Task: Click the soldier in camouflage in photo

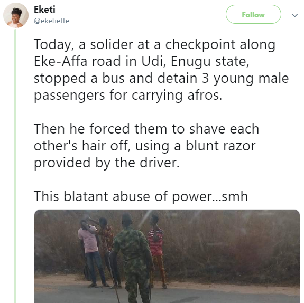Action: (x=132, y=259)
